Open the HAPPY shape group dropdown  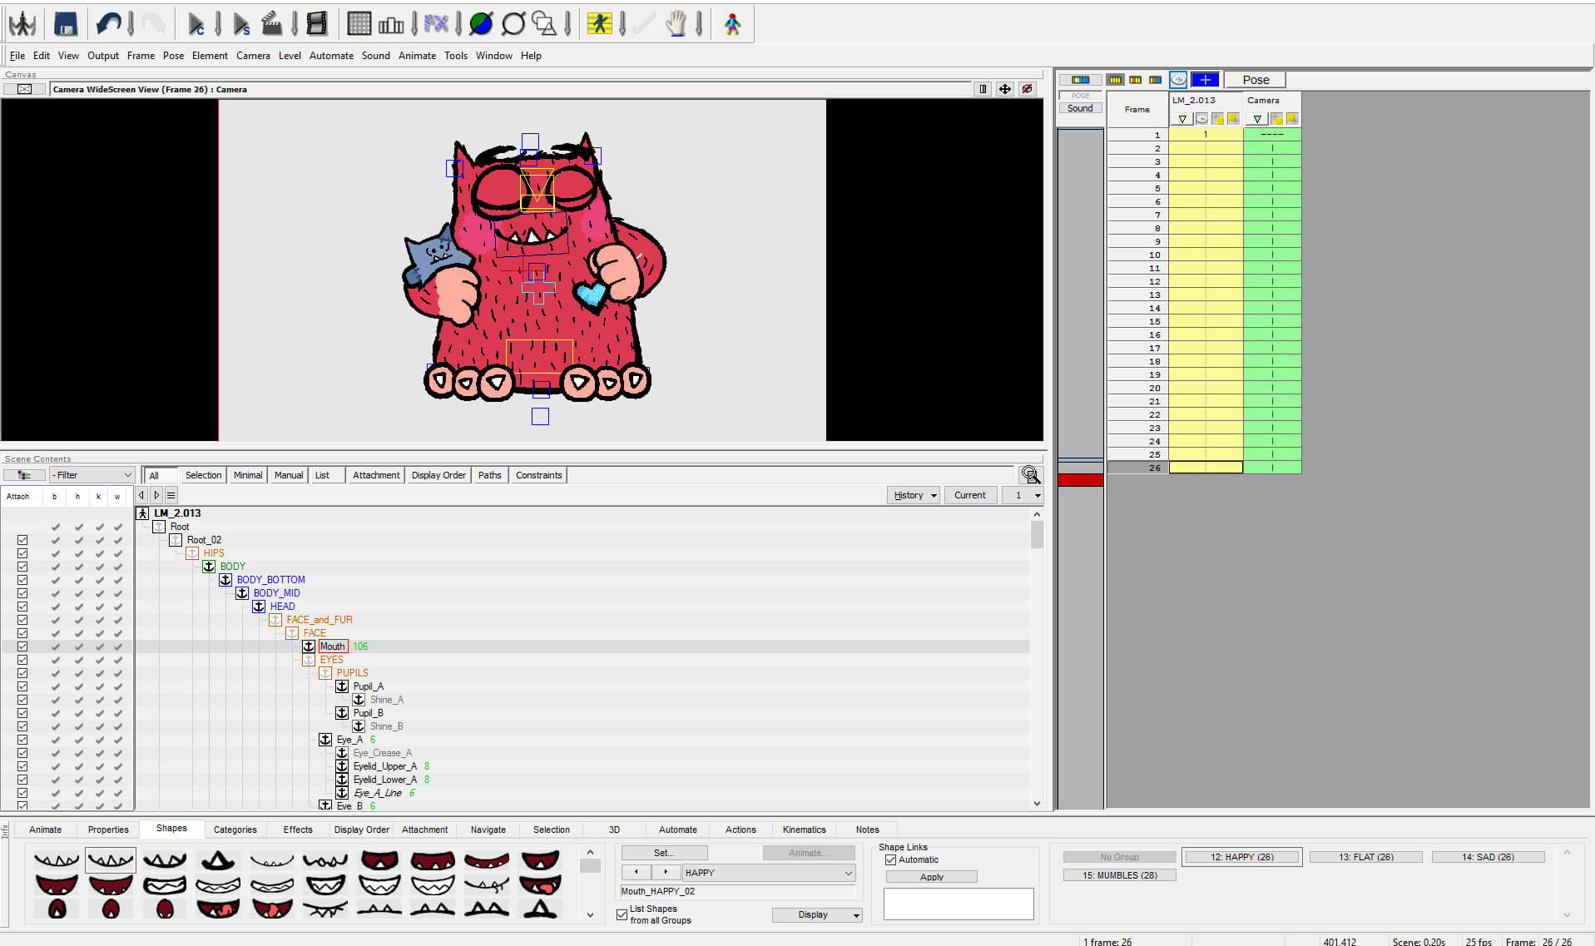(x=848, y=873)
